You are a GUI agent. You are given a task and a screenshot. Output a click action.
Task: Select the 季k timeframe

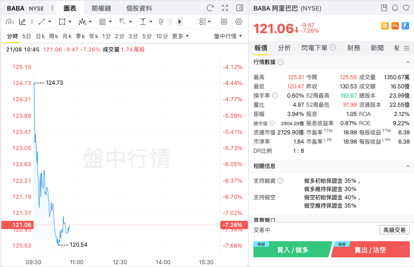coord(80,36)
